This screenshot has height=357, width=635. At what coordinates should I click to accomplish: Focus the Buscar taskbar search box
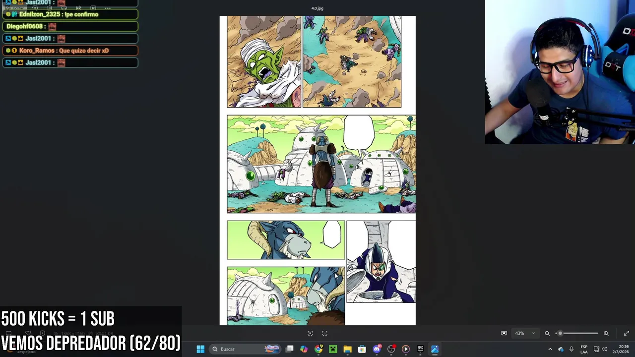coord(245,349)
